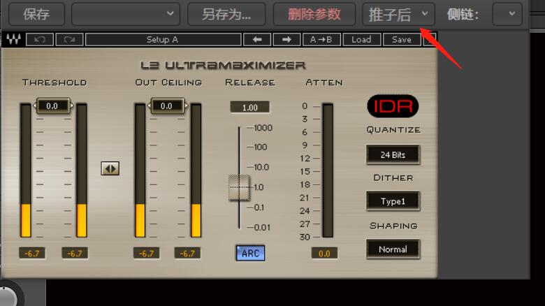The height and width of the screenshot is (306, 545).
Task: Open the Shaping Normal selector
Action: click(x=393, y=249)
